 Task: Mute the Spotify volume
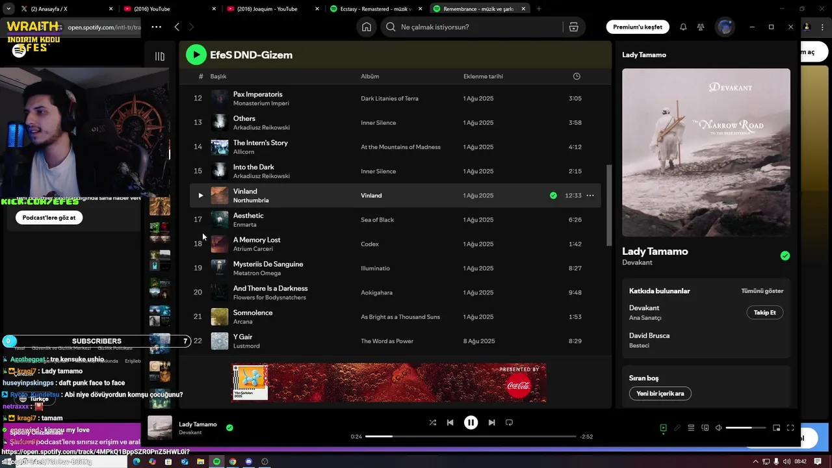click(x=718, y=428)
